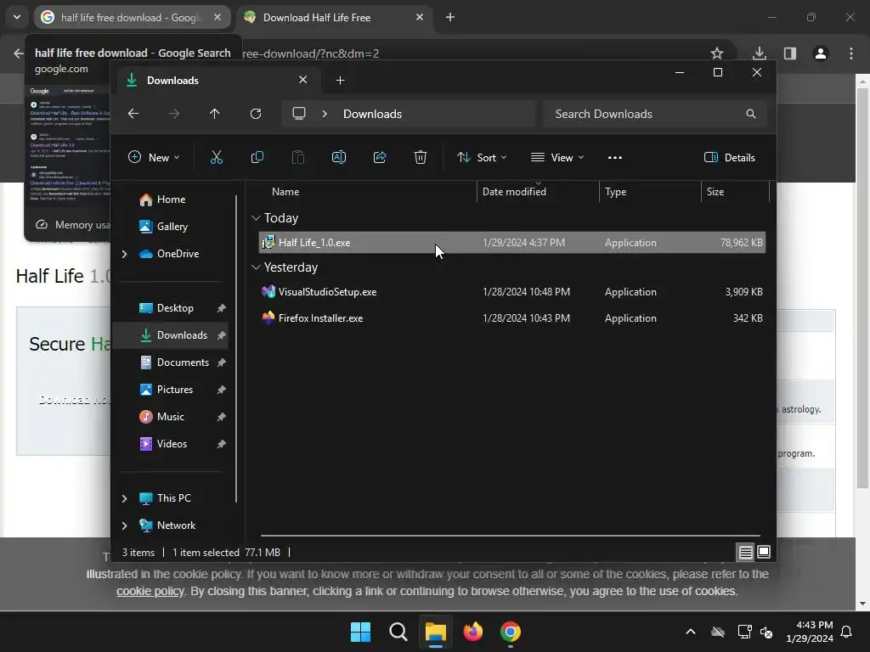The image size is (870, 652).
Task: Click the Paste clipboard icon in toolbar
Action: [298, 157]
